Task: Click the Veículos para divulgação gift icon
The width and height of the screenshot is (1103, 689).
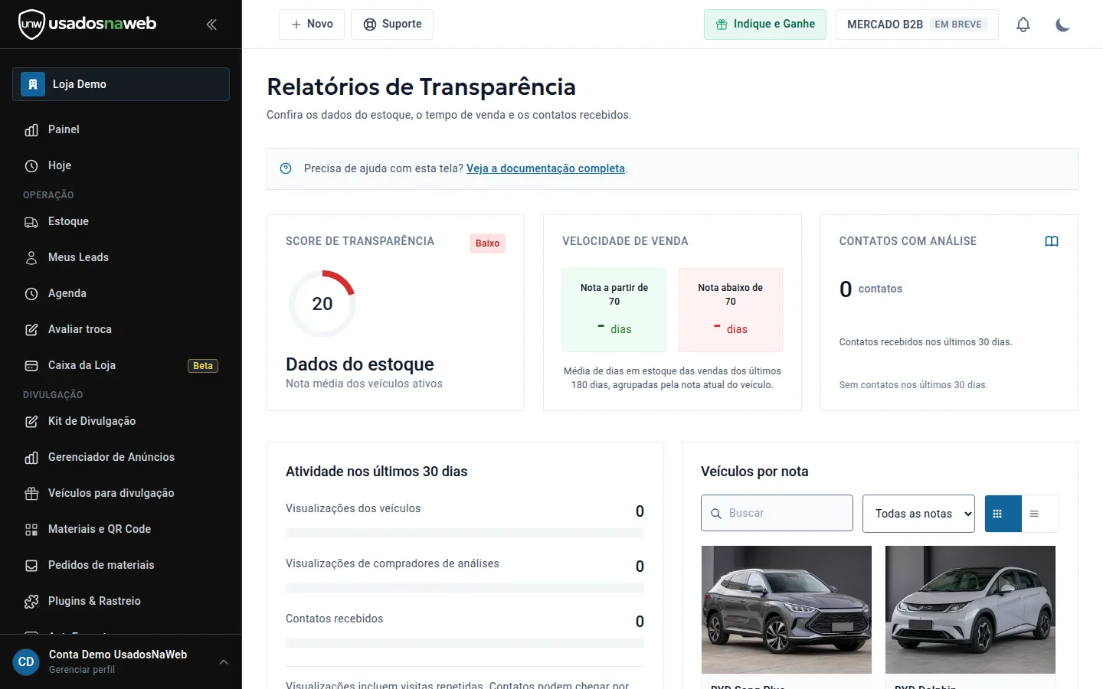Action: point(31,494)
